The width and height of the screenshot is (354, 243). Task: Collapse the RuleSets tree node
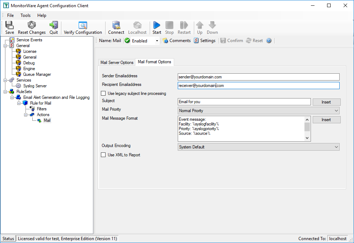point(5,92)
